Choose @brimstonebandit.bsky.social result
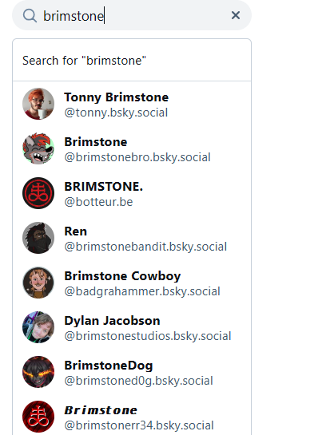 pyautogui.click(x=145, y=247)
